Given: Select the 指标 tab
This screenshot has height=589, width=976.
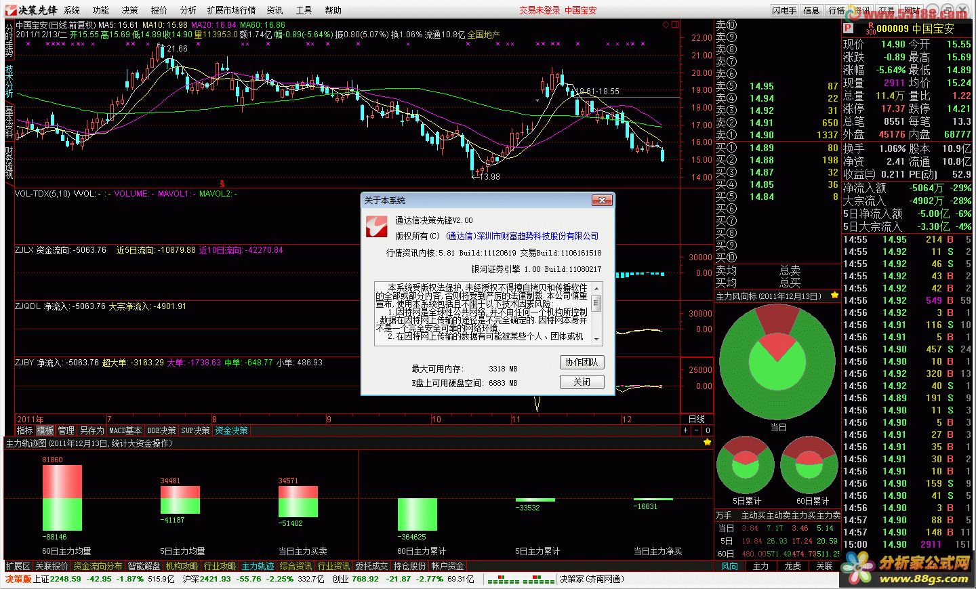Looking at the screenshot, I should (25, 430).
